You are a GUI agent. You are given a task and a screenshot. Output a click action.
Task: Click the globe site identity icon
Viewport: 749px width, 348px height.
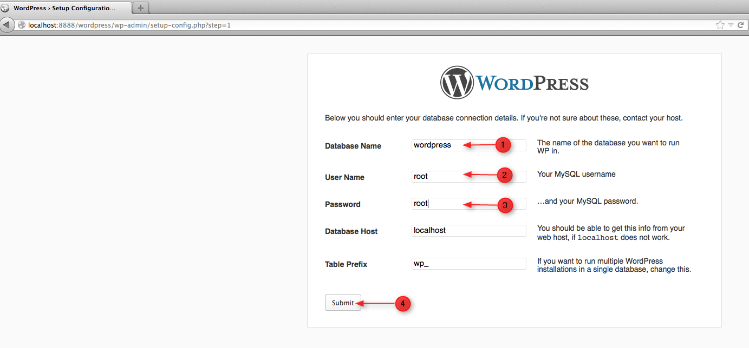tap(22, 25)
